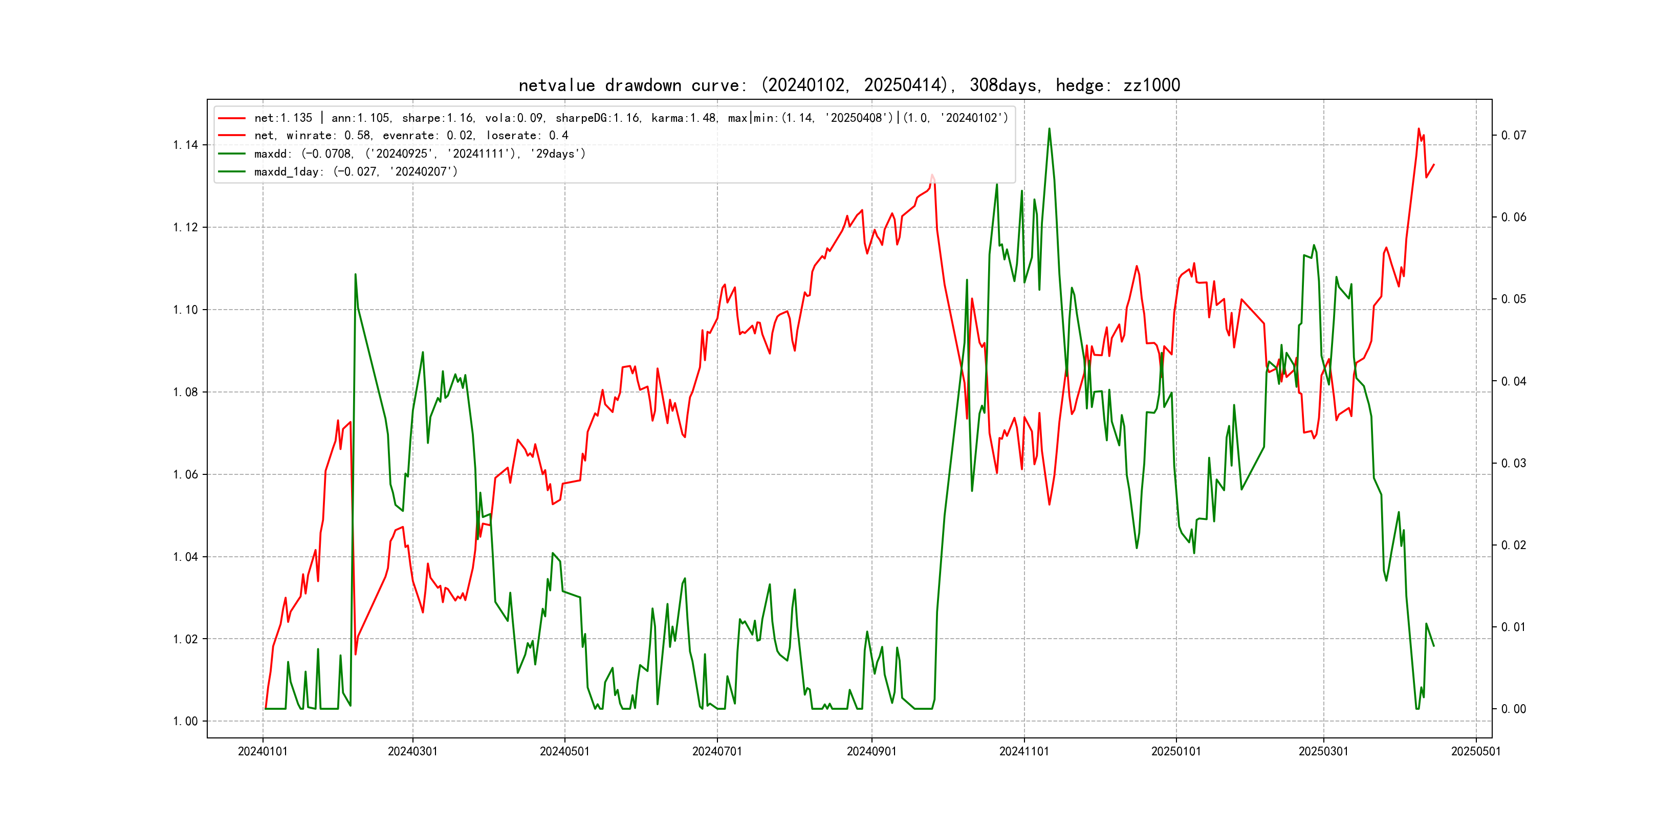
Task: Click right y-axis tick label 0.07
Action: coord(1513,135)
